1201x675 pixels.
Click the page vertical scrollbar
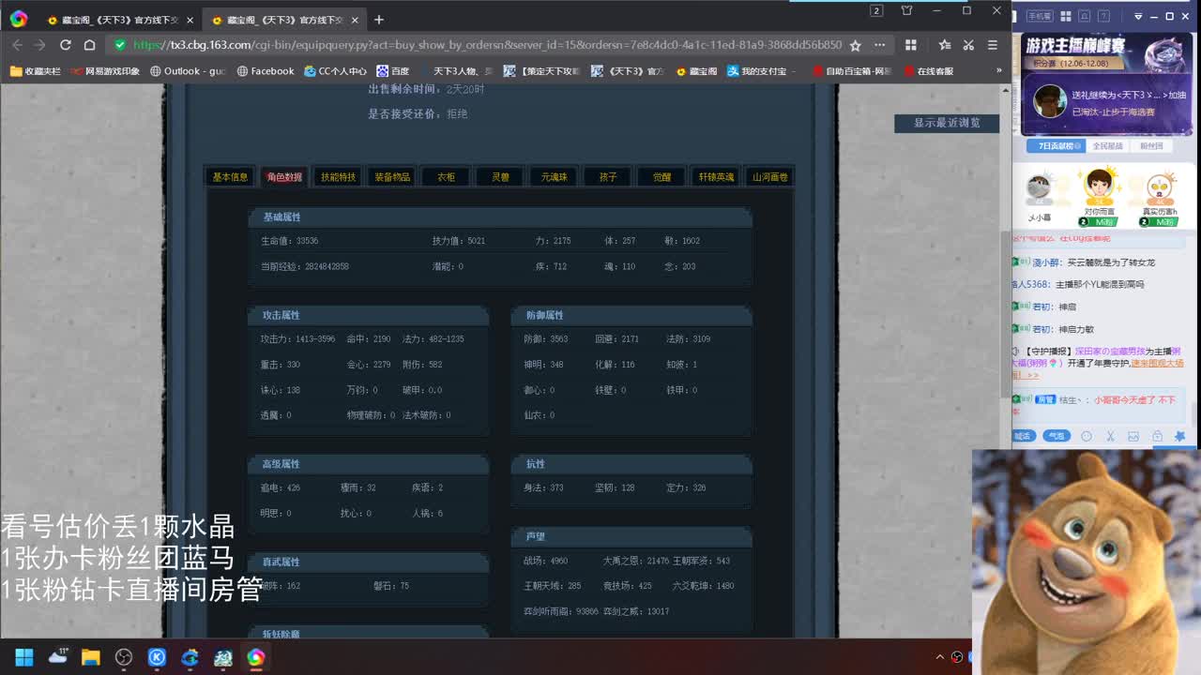coord(1006,314)
